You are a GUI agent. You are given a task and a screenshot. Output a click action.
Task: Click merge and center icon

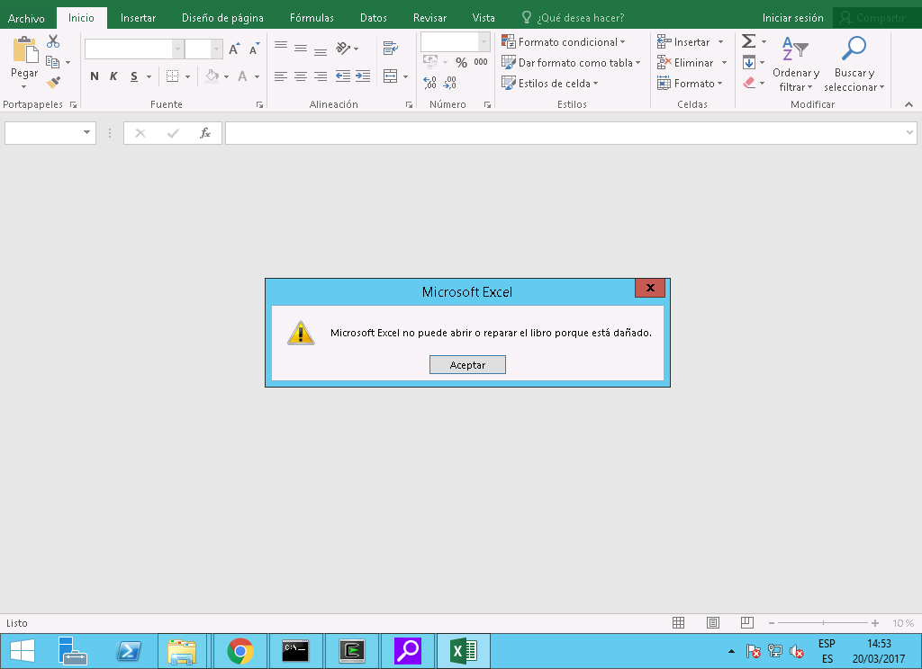[391, 76]
